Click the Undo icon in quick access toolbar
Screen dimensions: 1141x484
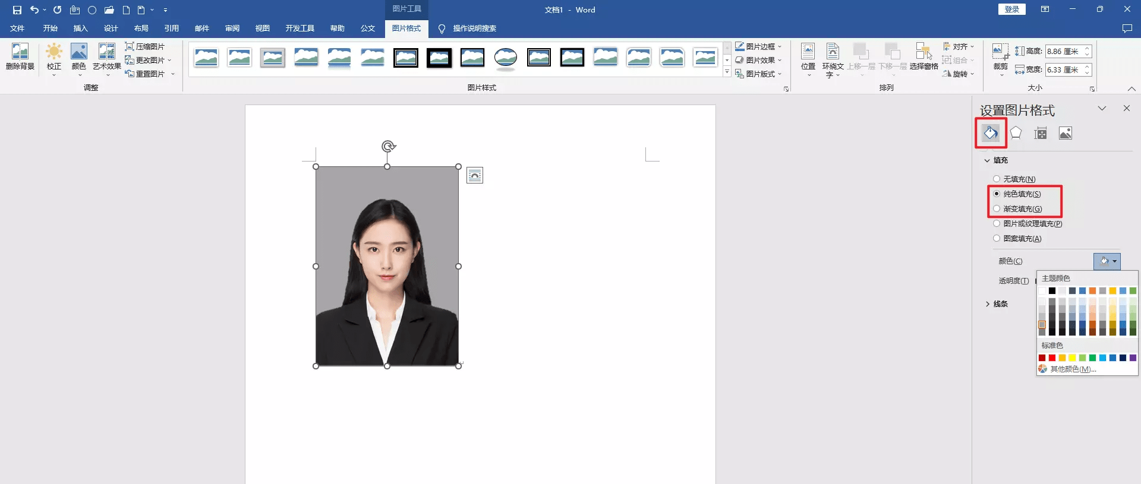click(34, 10)
